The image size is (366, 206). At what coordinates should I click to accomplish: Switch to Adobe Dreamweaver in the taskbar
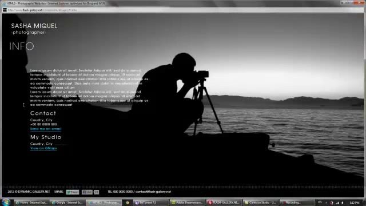coord(187,203)
